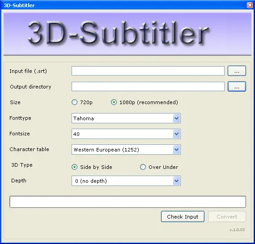The height and width of the screenshot is (244, 255).
Task: Click the 0 (no depth) combo box
Action: [x=126, y=181]
